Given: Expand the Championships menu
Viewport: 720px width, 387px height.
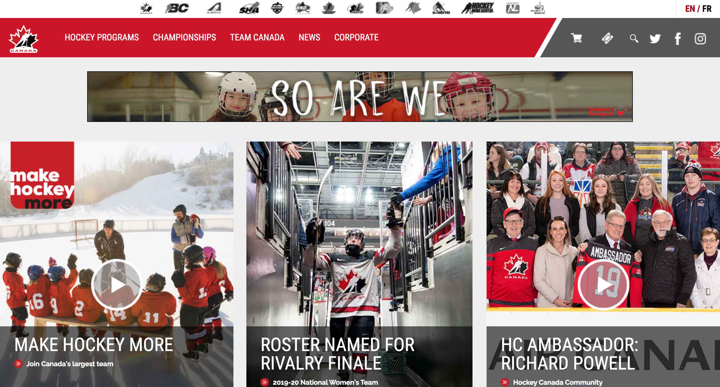Looking at the screenshot, I should 184,37.
